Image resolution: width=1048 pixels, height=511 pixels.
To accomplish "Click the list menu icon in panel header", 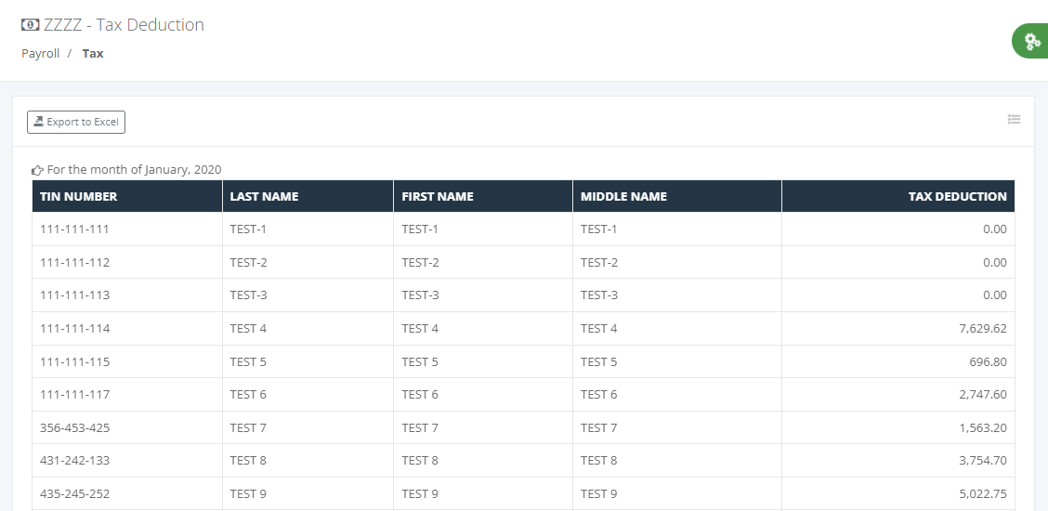I will click(x=1014, y=120).
